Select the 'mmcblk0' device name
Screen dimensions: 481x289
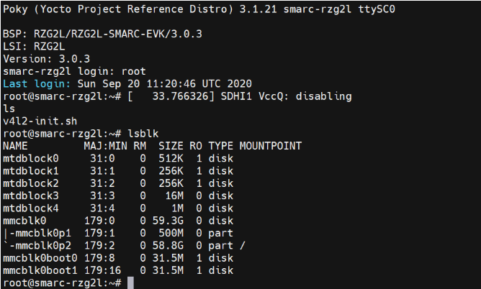24,221
